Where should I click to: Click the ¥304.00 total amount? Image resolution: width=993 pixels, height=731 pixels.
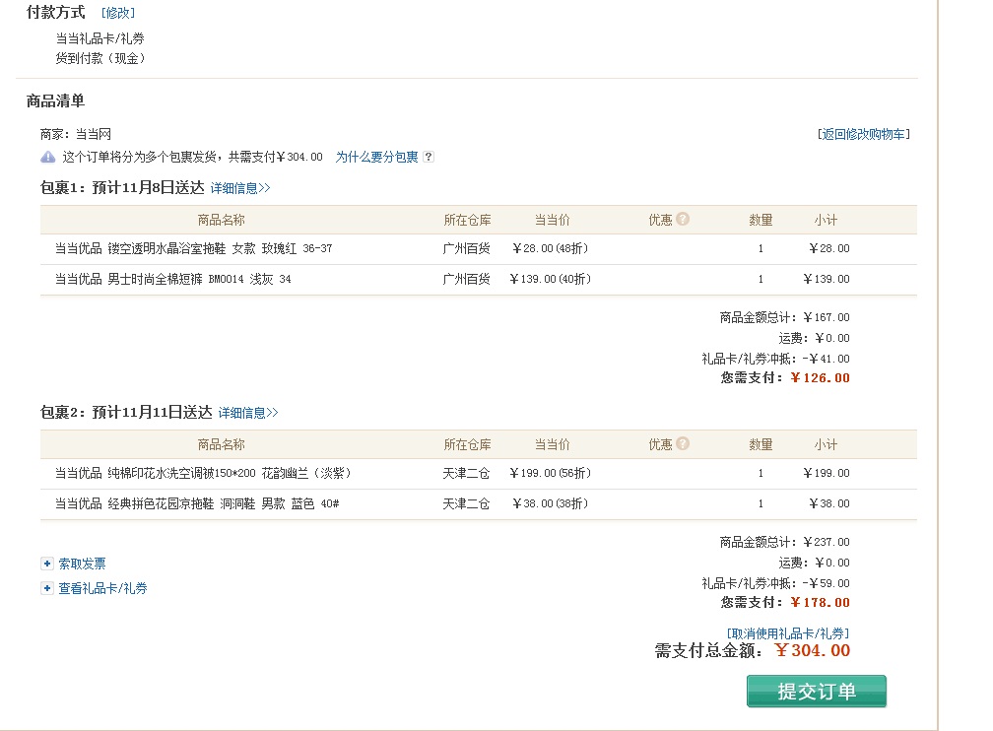pyautogui.click(x=812, y=650)
